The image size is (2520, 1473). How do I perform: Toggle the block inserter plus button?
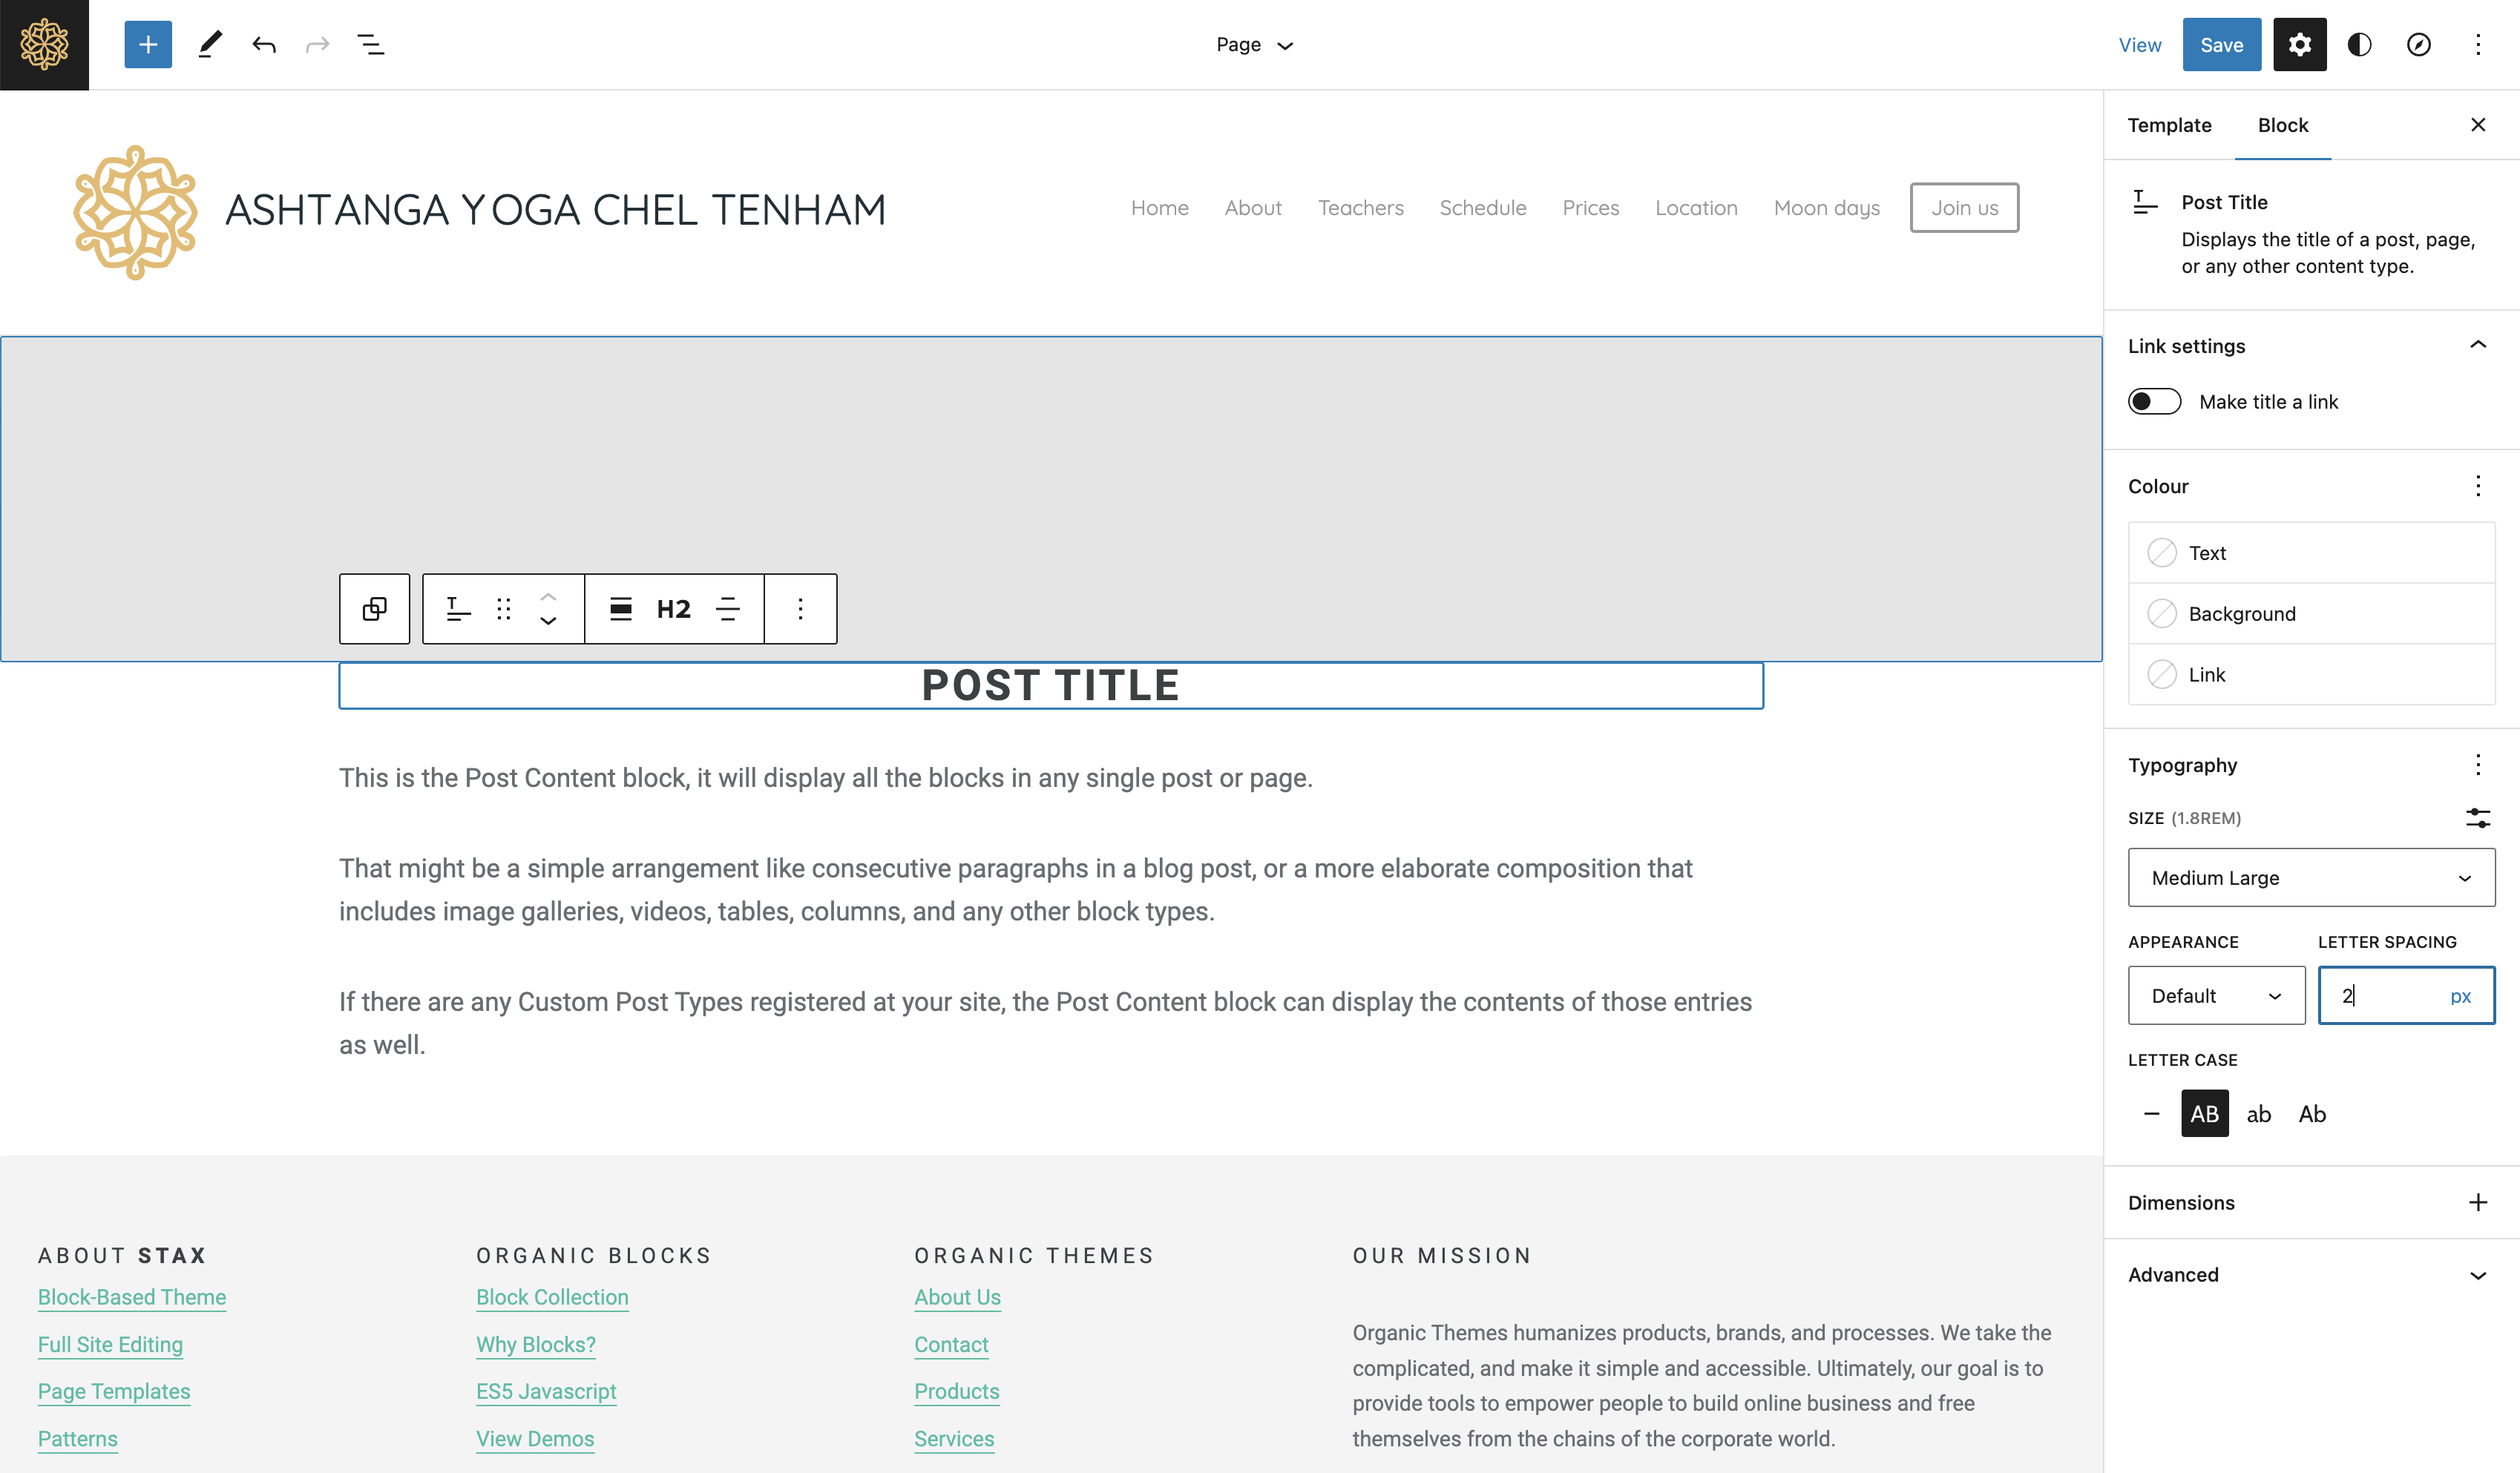[x=148, y=45]
